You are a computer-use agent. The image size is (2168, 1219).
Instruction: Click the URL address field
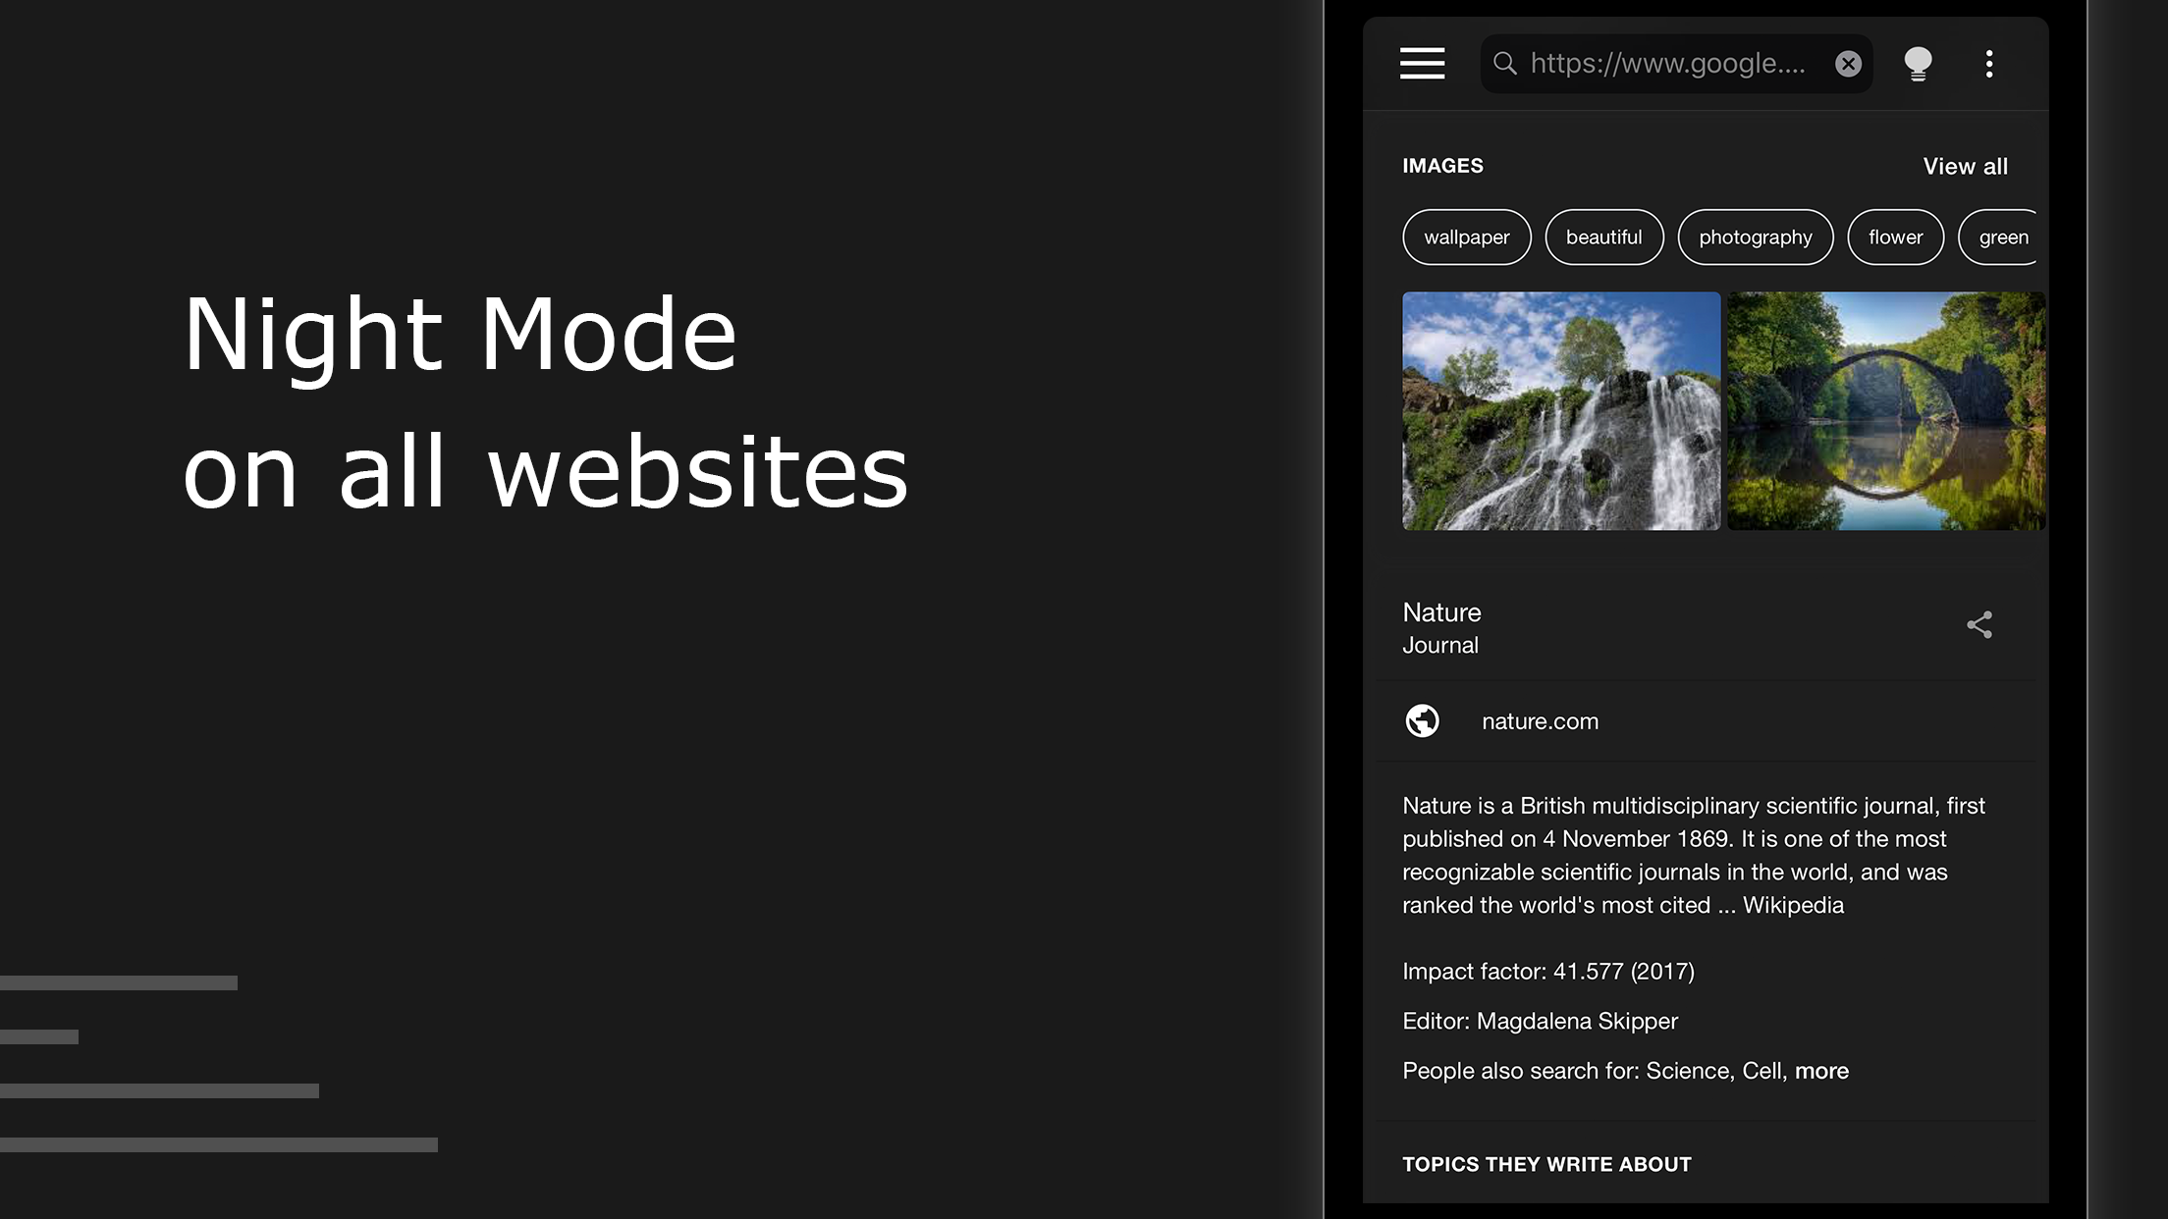click(1667, 64)
